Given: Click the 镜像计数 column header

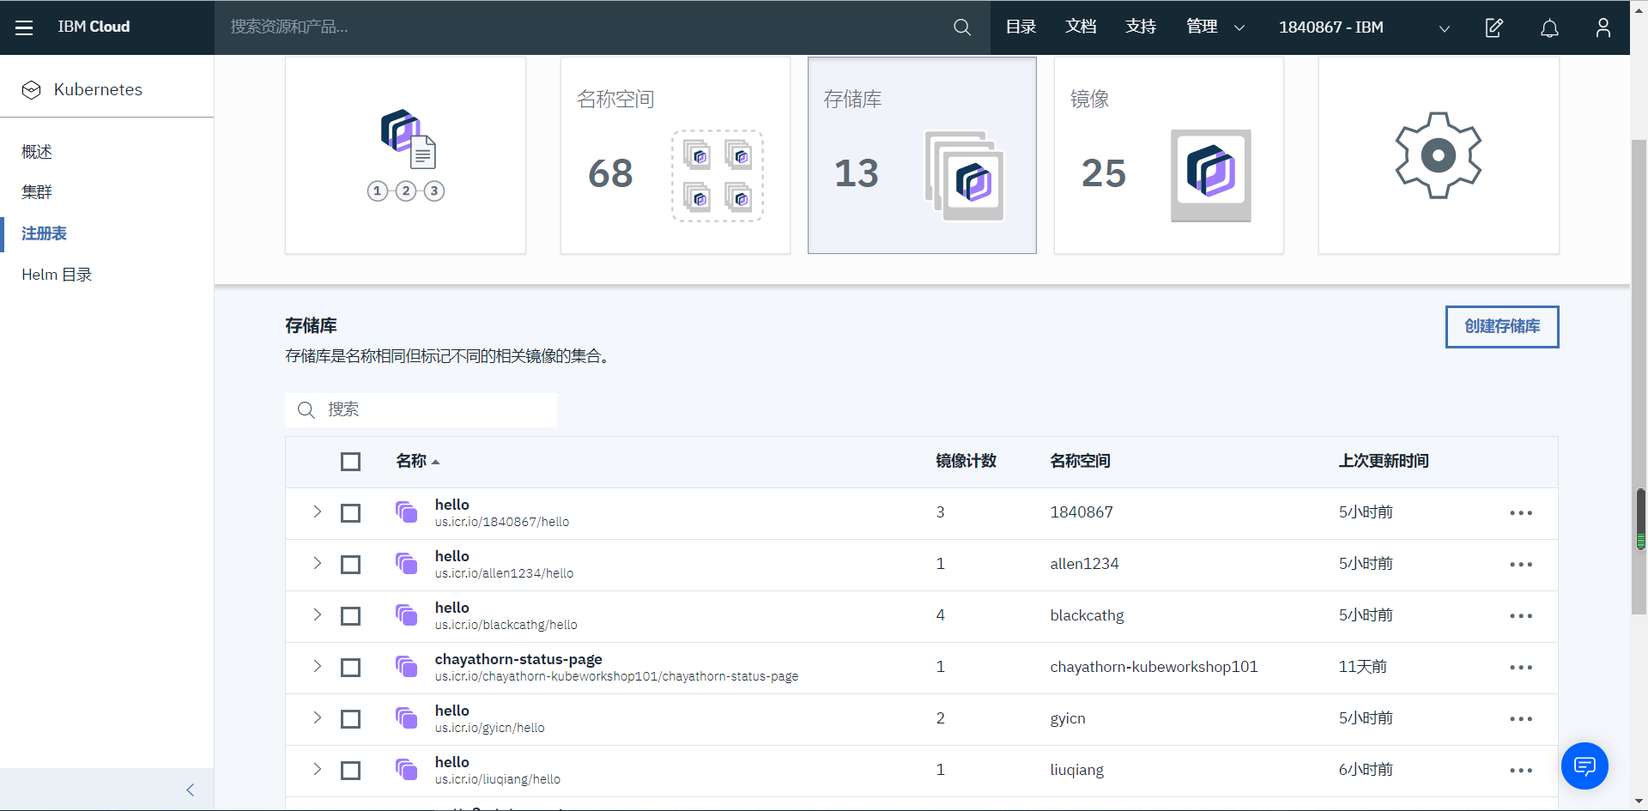Looking at the screenshot, I should pos(966,462).
